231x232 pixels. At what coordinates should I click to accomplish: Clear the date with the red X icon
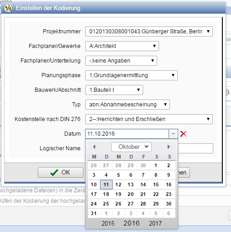(183, 134)
